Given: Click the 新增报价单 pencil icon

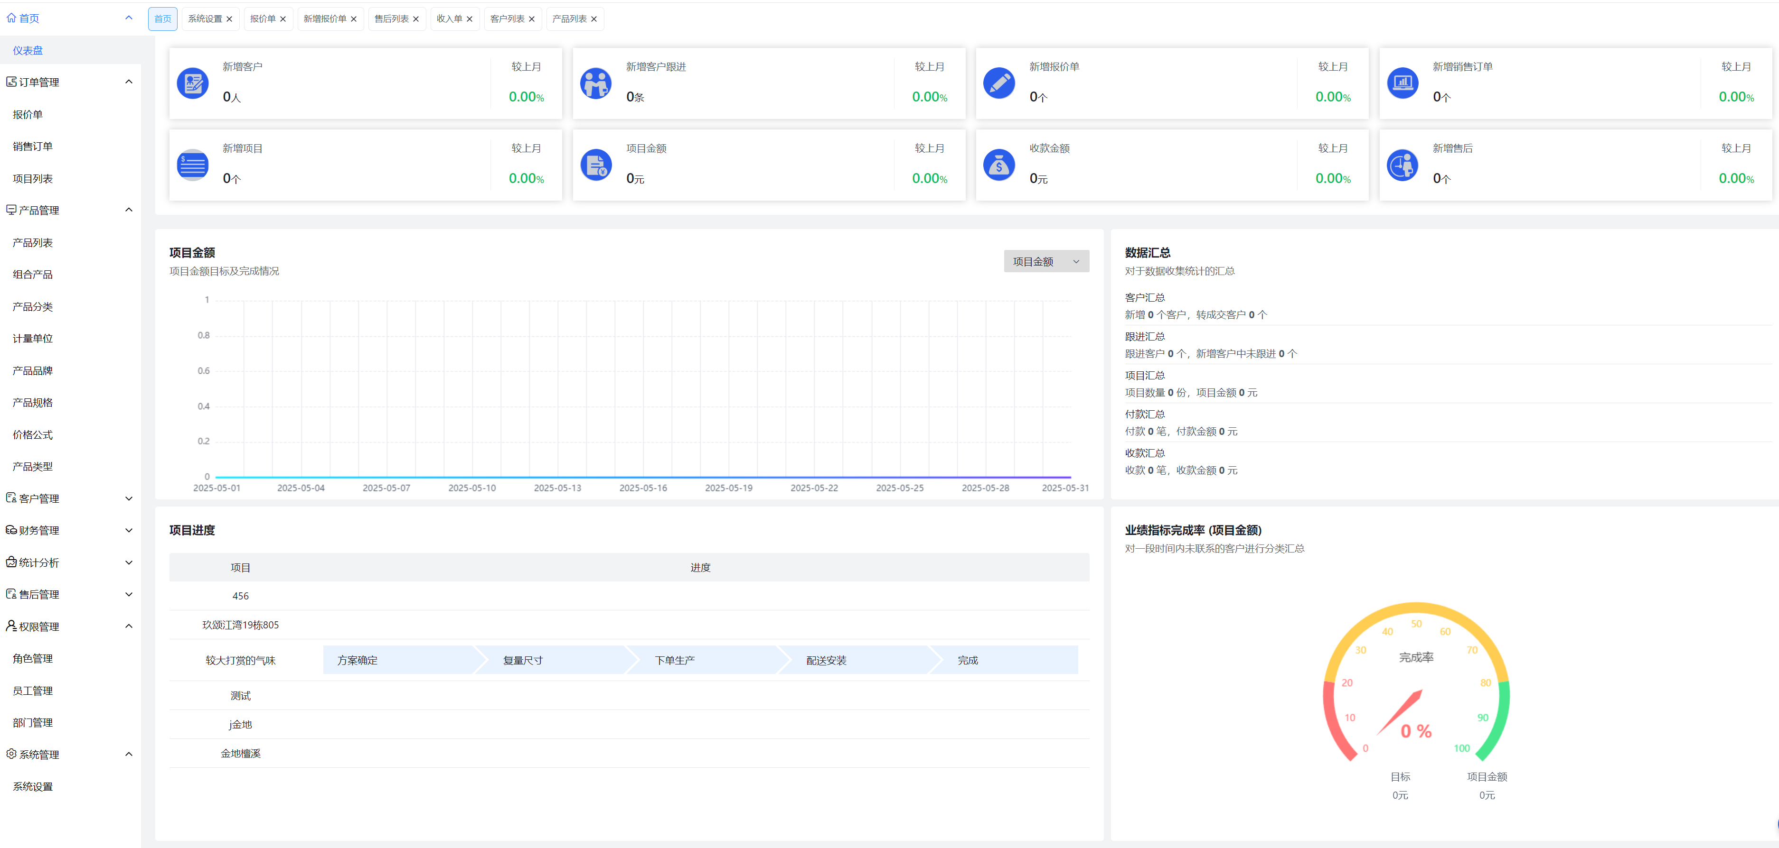Looking at the screenshot, I should coord(998,83).
